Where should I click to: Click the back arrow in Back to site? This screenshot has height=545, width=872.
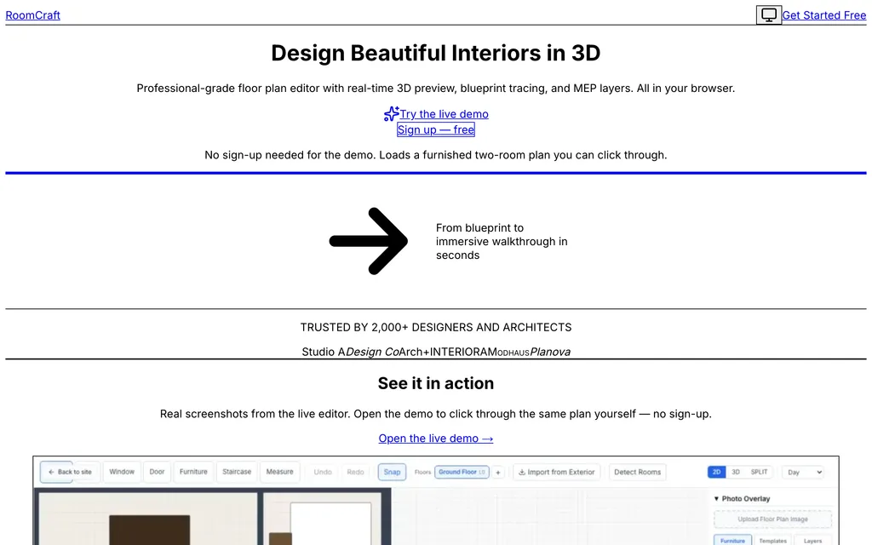click(x=51, y=472)
